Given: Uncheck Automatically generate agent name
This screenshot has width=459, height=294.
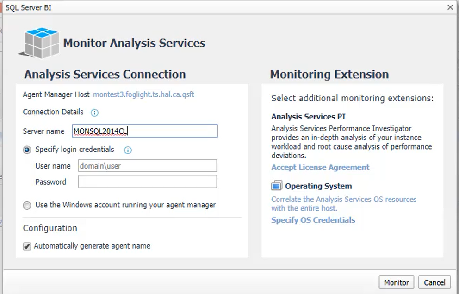Looking at the screenshot, I should 27,246.
